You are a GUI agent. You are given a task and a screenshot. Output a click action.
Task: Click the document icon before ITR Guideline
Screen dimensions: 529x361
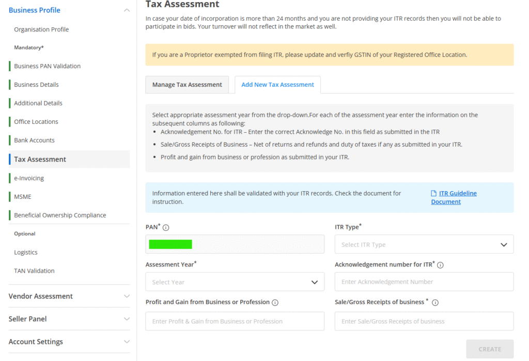pyautogui.click(x=434, y=194)
